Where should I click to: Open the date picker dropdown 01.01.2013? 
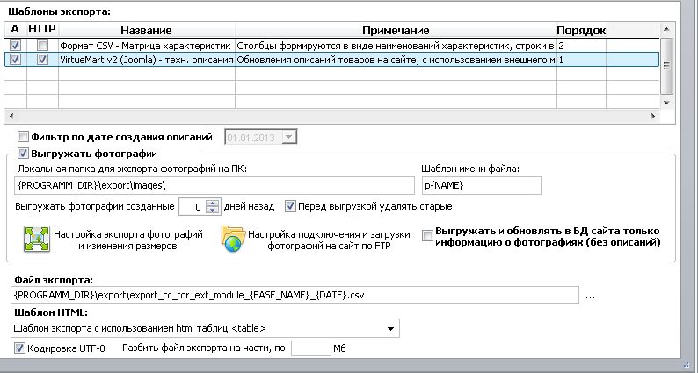(289, 138)
